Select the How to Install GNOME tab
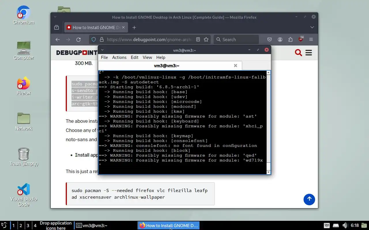 [96, 27]
